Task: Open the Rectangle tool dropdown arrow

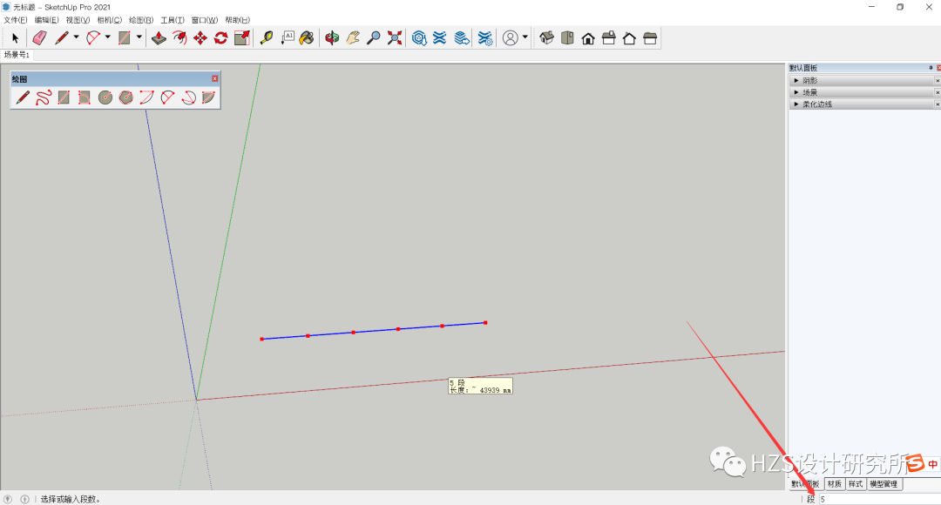Action: pyautogui.click(x=137, y=37)
